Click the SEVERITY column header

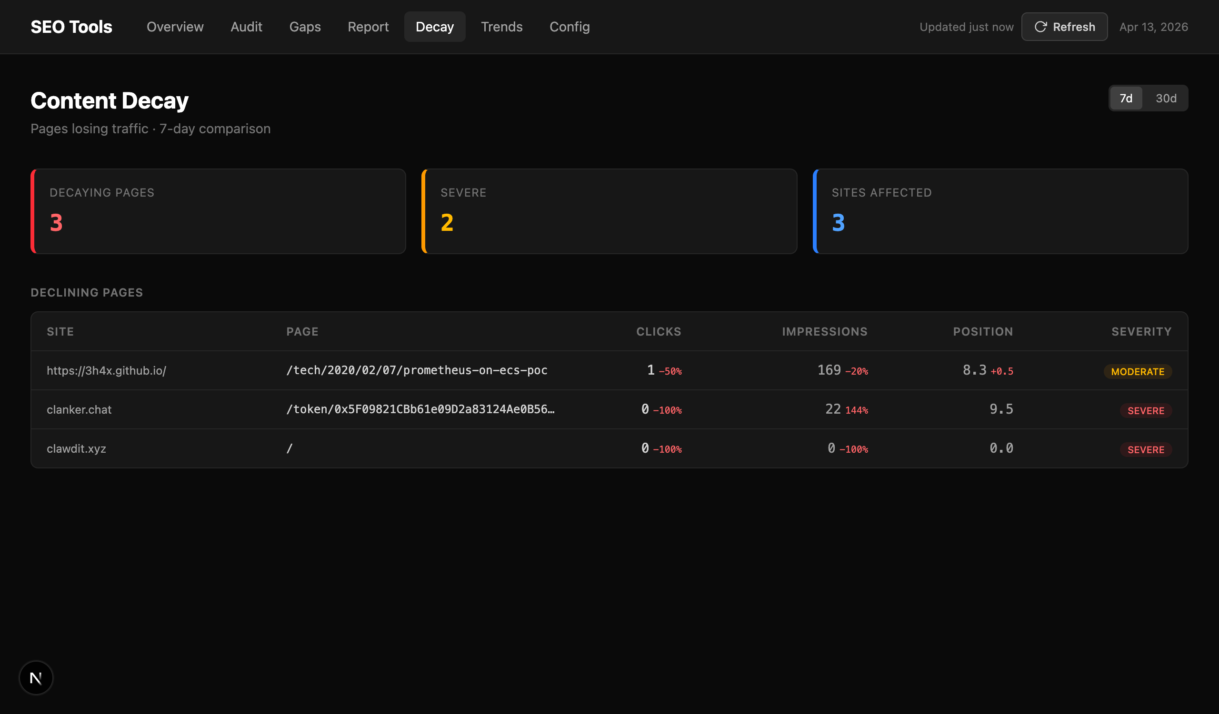coord(1141,331)
